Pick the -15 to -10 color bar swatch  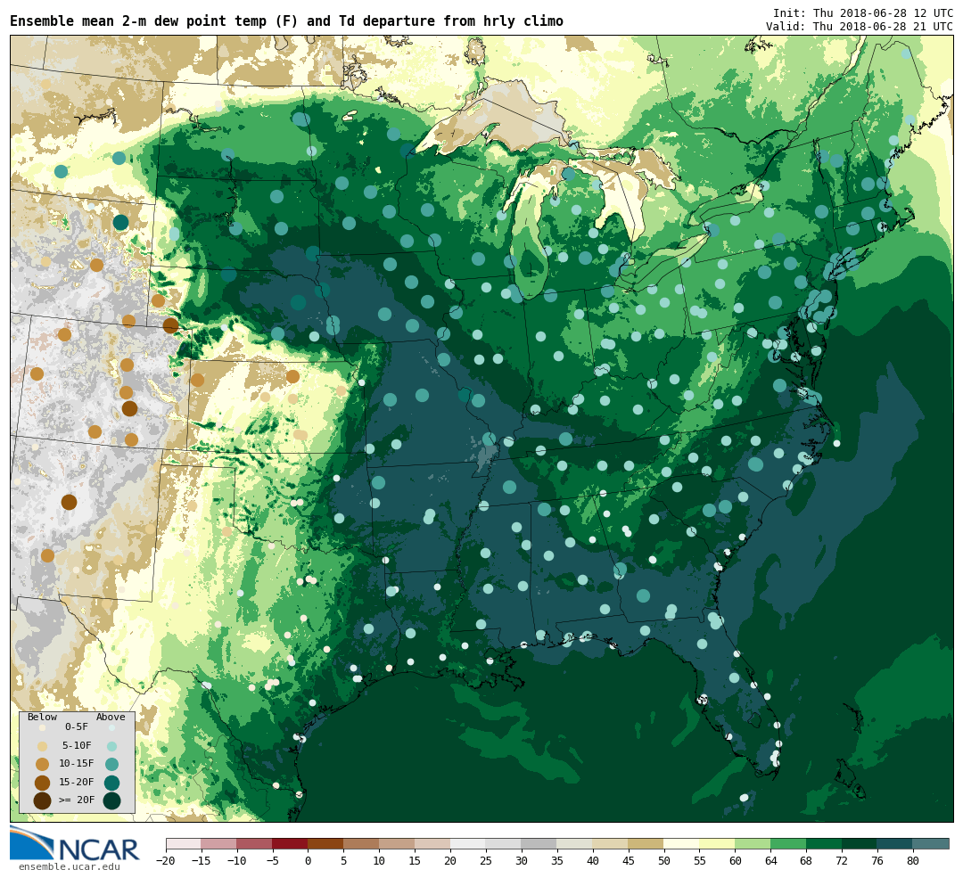[219, 843]
